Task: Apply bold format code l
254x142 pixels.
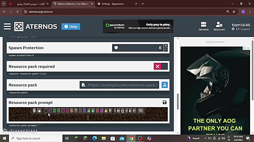Action: (115, 111)
